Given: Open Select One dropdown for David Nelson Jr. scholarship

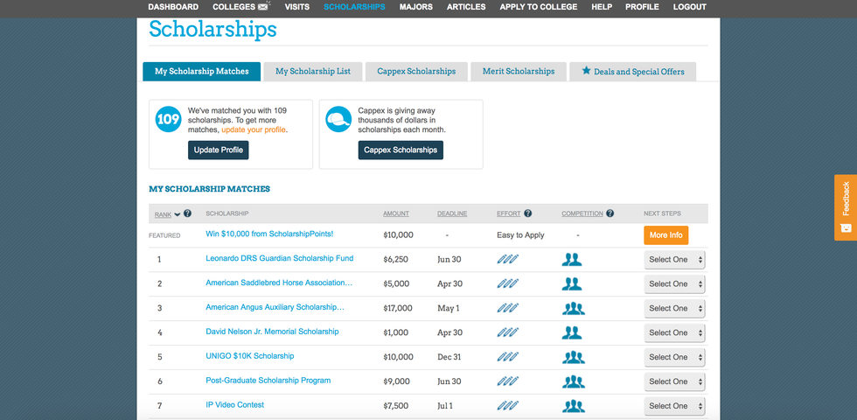Looking at the screenshot, I should [674, 332].
